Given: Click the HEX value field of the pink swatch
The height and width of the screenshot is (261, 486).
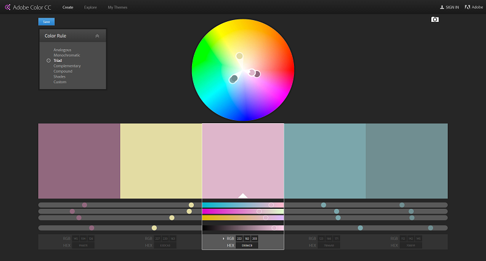Looking at the screenshot, I should [247, 245].
